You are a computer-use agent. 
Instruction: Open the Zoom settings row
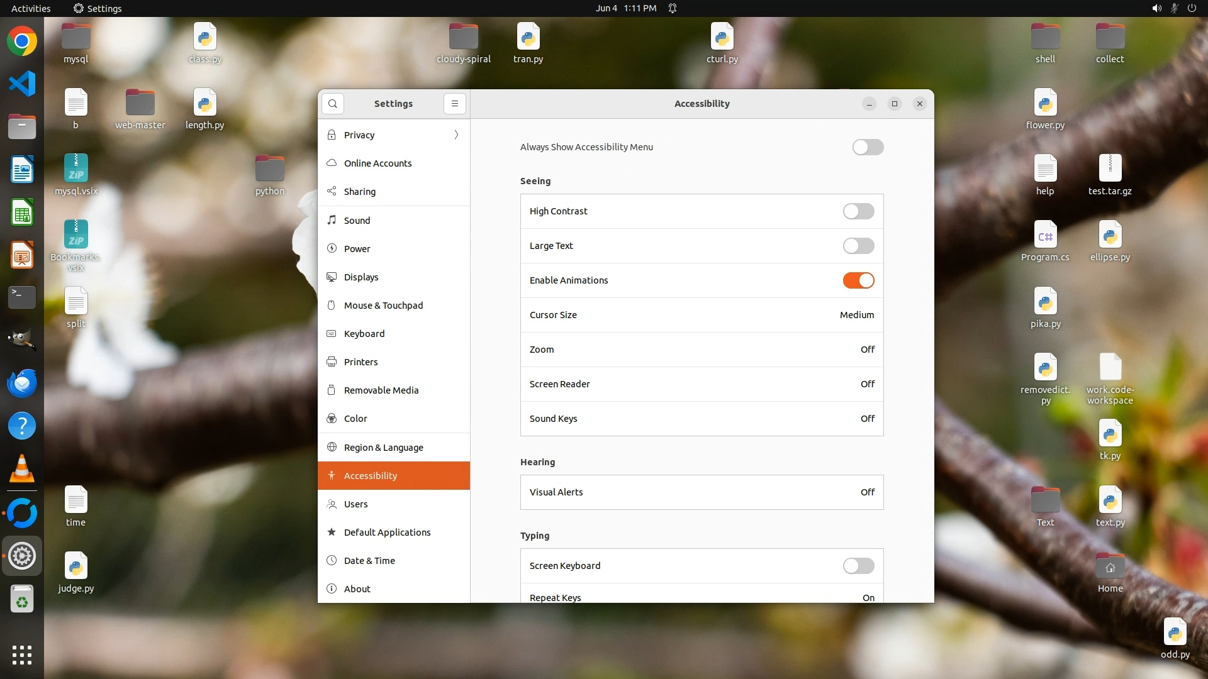click(702, 350)
